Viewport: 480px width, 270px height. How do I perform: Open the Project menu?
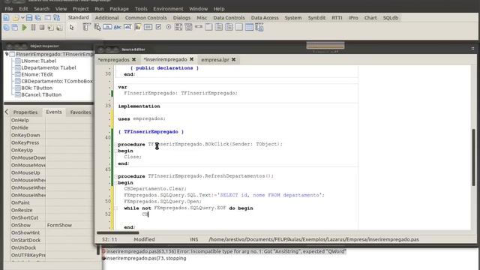coord(80,8)
